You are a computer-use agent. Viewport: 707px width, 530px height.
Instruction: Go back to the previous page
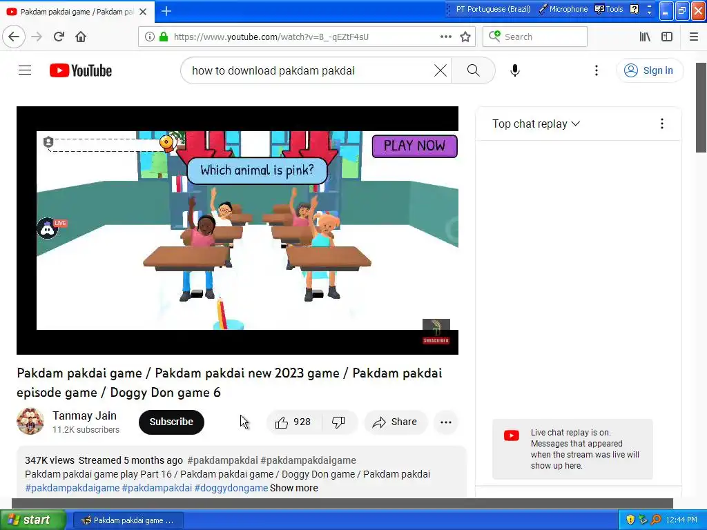coord(14,37)
